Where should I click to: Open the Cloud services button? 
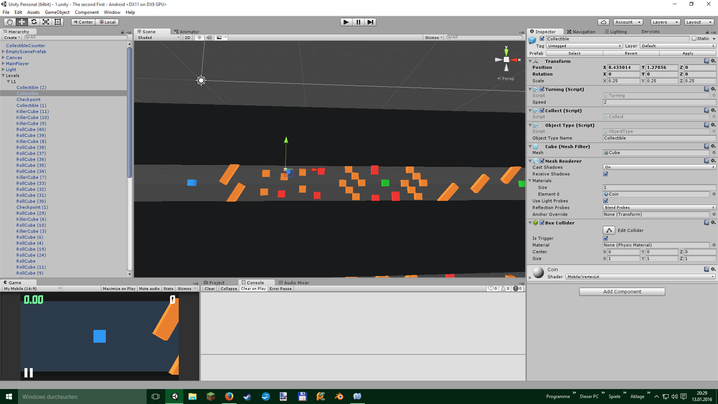pos(603,22)
